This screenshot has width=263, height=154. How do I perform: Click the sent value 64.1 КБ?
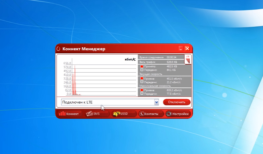point(171,70)
